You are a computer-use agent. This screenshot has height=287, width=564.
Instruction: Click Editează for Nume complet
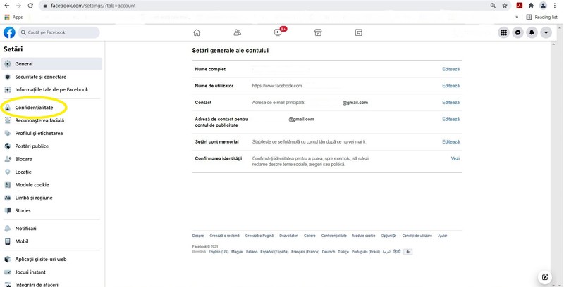pyautogui.click(x=450, y=69)
